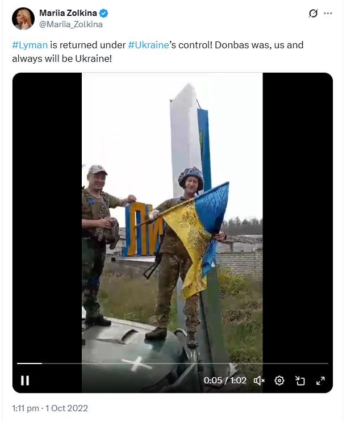Unmute the video sound
Viewport: 351px width, 422px height.
coord(259,381)
